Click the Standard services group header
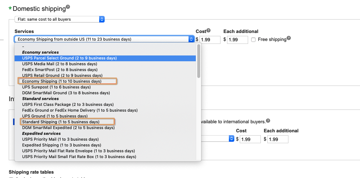The height and width of the screenshot is (178, 360). coord(40,99)
